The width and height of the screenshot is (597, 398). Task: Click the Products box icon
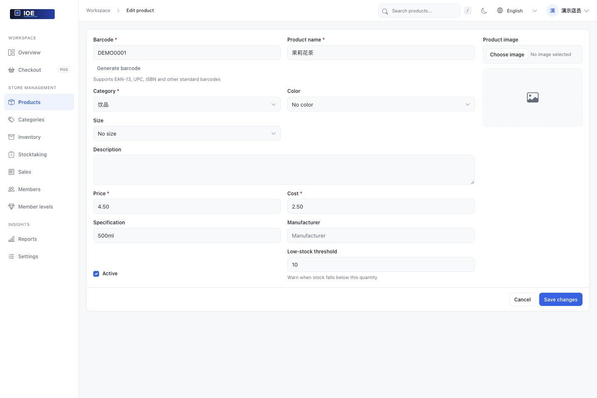click(x=12, y=102)
